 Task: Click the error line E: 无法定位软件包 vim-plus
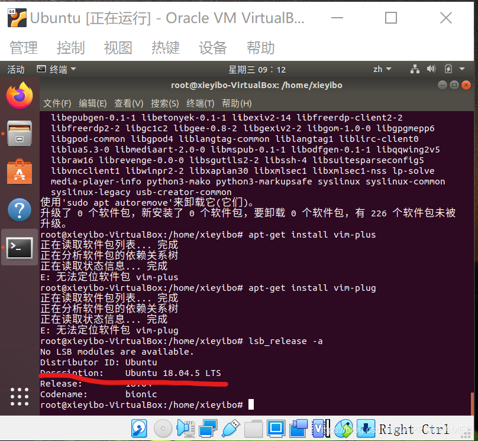[x=109, y=277]
